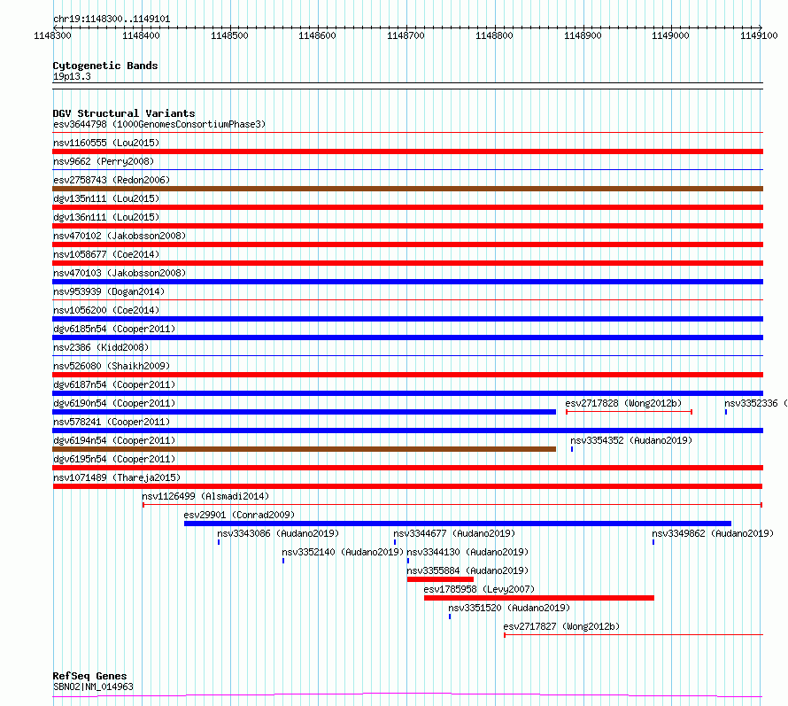788x706 pixels.
Task: Click the brown bar under esv2758743 (Redon2006)
Action: (407, 189)
